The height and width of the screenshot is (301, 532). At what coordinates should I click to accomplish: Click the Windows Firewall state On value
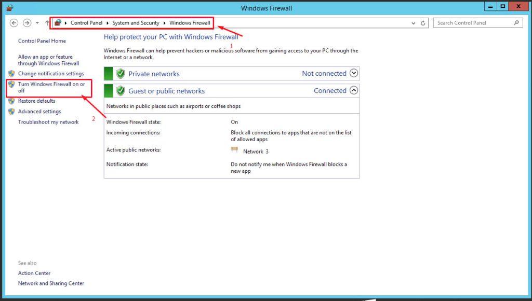pyautogui.click(x=234, y=122)
